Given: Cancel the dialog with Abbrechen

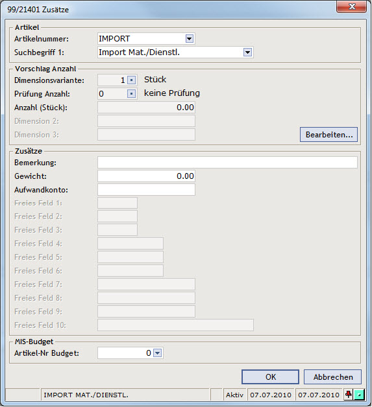Looking at the screenshot, I should click(333, 377).
